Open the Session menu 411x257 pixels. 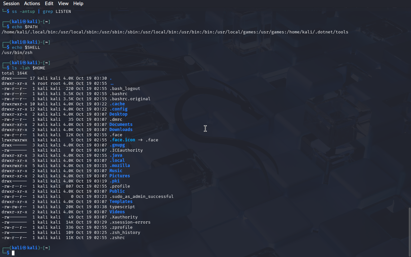click(x=11, y=4)
